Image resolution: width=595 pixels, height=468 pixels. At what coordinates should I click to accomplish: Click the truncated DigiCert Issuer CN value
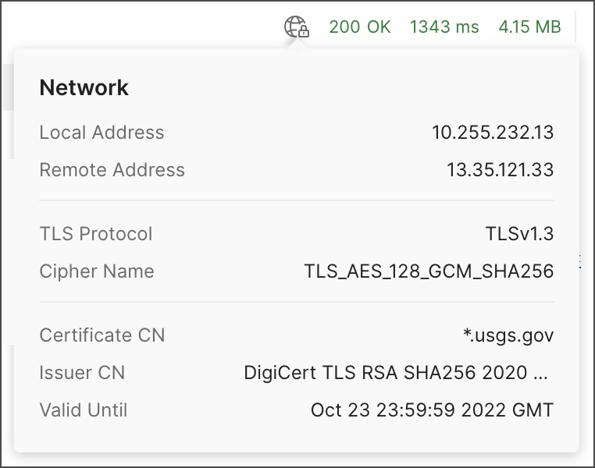pyautogui.click(x=396, y=373)
